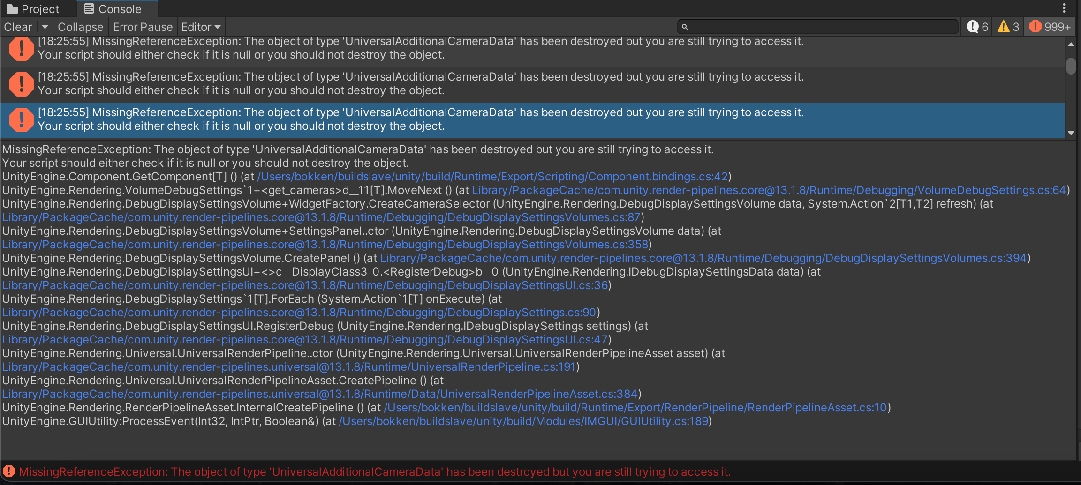Image resolution: width=1081 pixels, height=485 pixels.
Task: Toggle Error Pause
Action: point(143,27)
